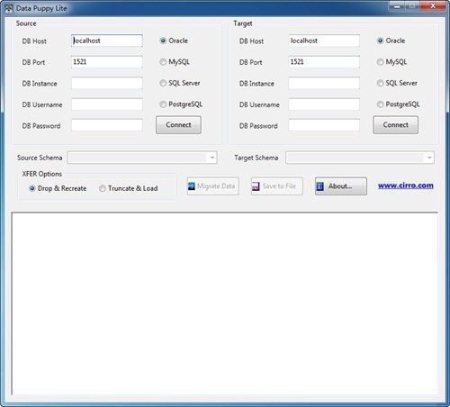Screen dimensions: 450x407
Task: Click the target DB Port field
Action: pos(324,62)
